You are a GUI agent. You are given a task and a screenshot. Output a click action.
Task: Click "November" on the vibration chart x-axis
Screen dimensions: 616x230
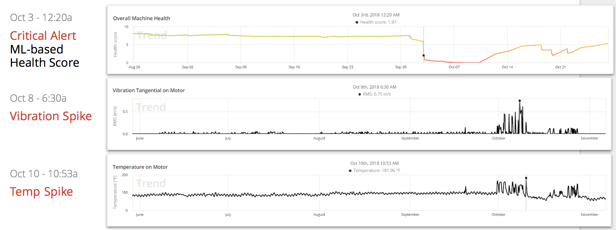click(590, 138)
